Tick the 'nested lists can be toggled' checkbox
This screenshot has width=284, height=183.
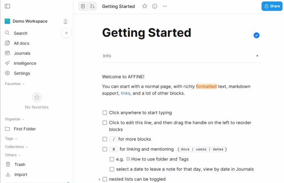pyautogui.click(x=105, y=179)
